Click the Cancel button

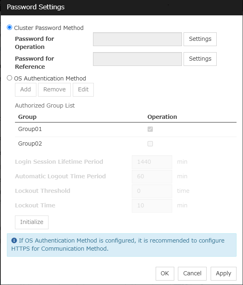192,273
